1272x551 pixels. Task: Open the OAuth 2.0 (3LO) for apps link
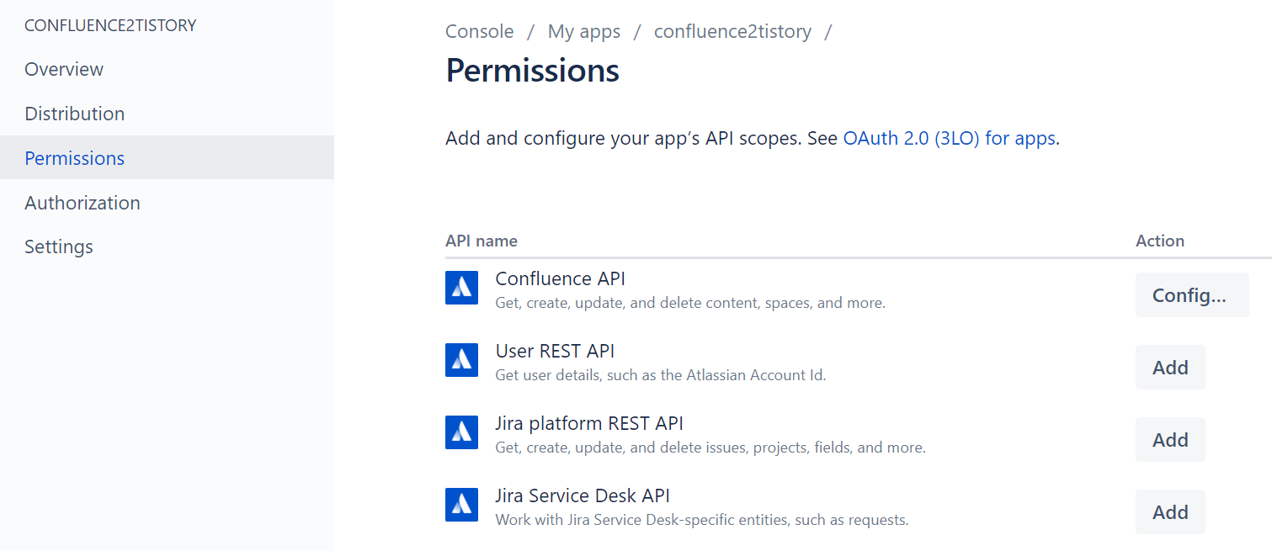pos(949,138)
